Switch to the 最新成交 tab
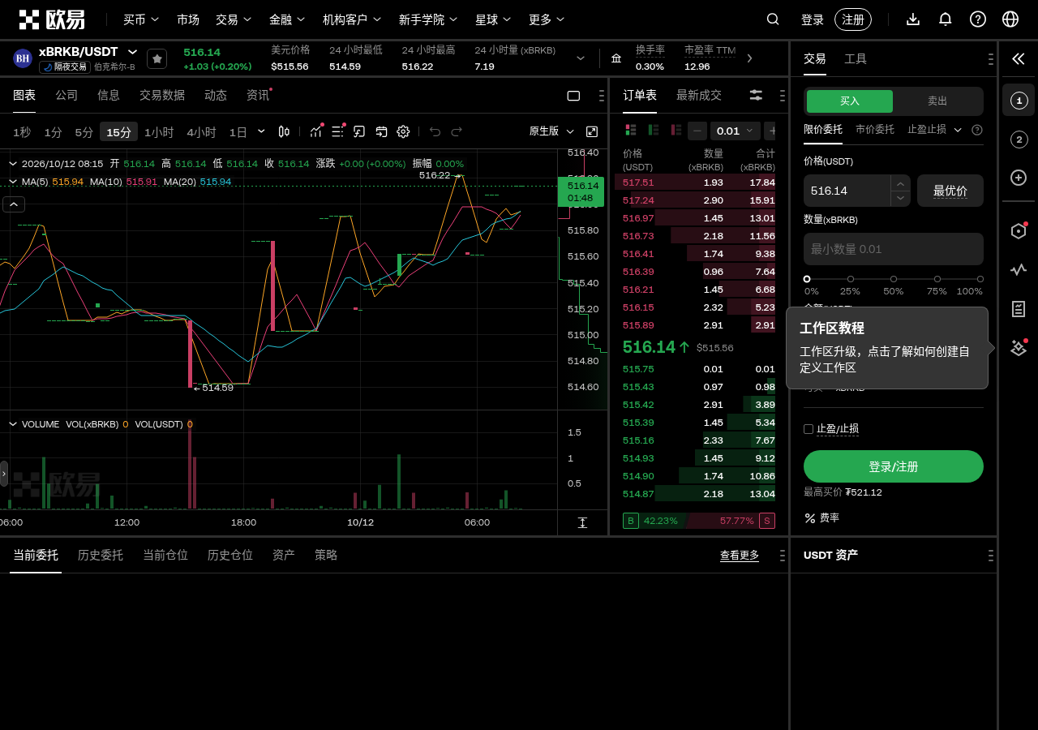 (699, 95)
